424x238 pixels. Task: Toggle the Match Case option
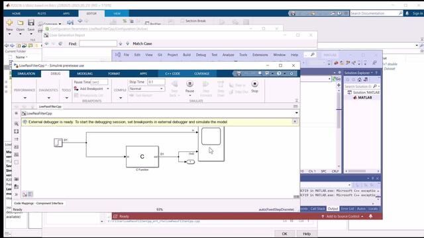[x=142, y=44]
